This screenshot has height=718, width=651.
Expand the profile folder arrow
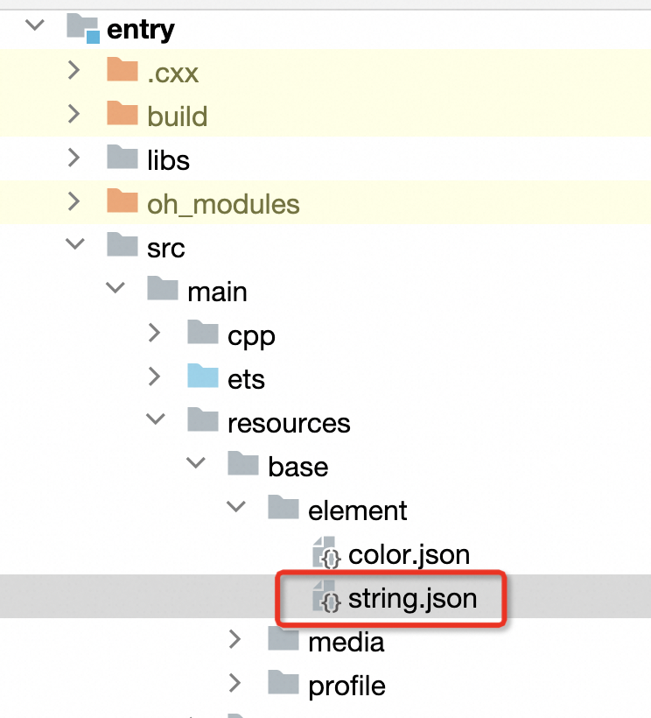(235, 684)
